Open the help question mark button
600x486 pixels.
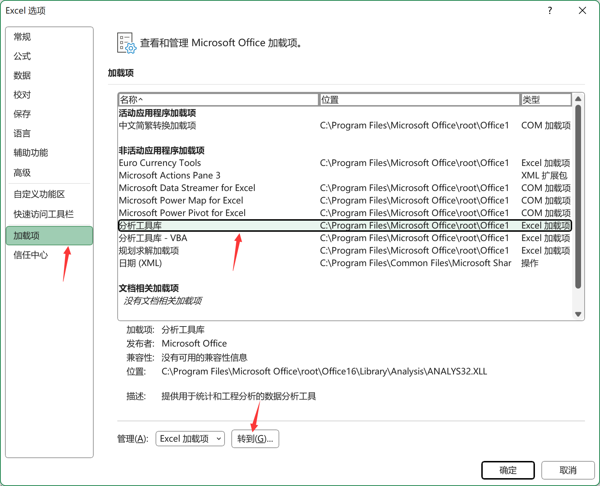coord(550,11)
